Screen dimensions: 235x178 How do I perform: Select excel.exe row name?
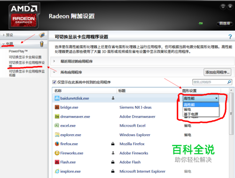[x=68, y=126]
